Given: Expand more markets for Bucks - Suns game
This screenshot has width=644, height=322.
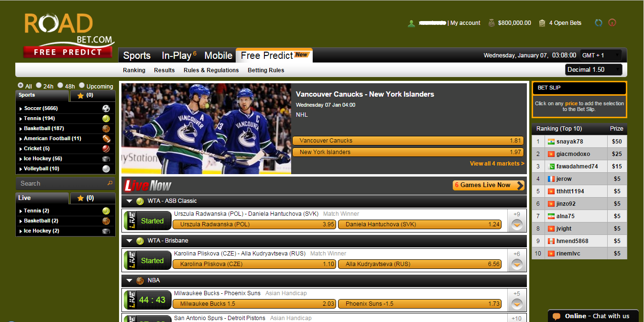Looking at the screenshot, I should click(x=517, y=304).
